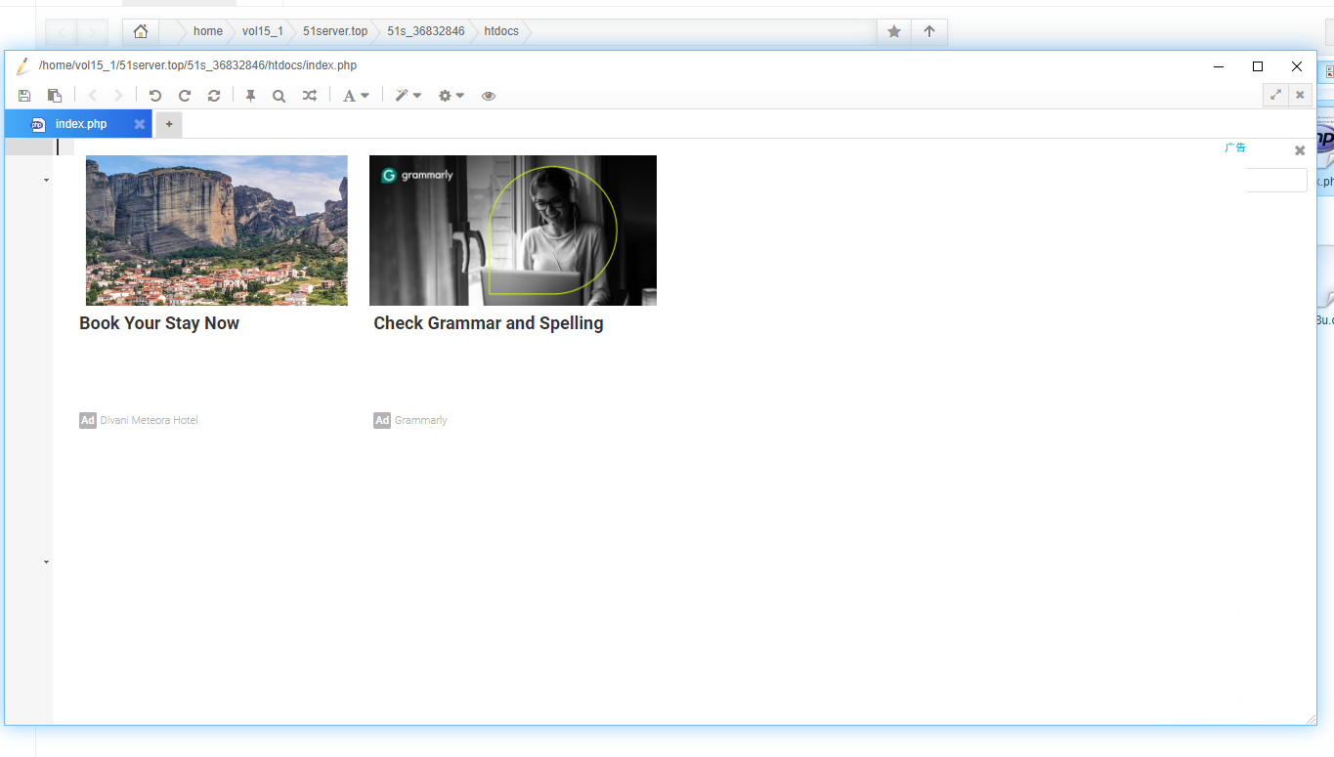Click the star favorite icon in file manager
Screen dimensions: 1334x757
point(894,31)
